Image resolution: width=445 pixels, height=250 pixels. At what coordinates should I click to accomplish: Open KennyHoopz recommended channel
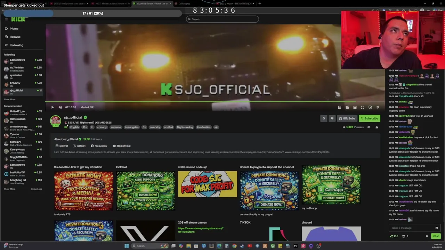(23, 151)
